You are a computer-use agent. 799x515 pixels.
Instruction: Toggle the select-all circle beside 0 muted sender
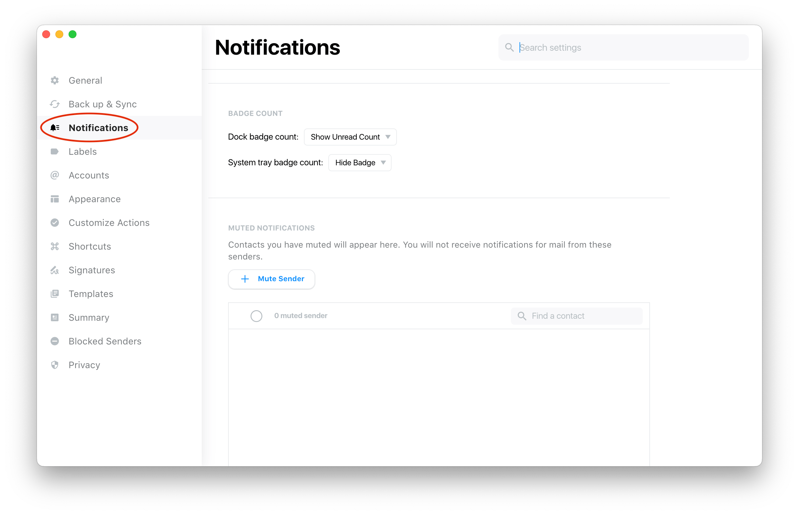click(256, 316)
